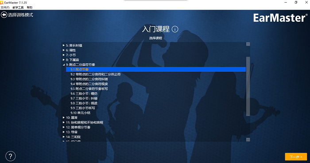Click the scroll down arrow of the course list
This screenshot has height=163, width=310.
[248, 140]
